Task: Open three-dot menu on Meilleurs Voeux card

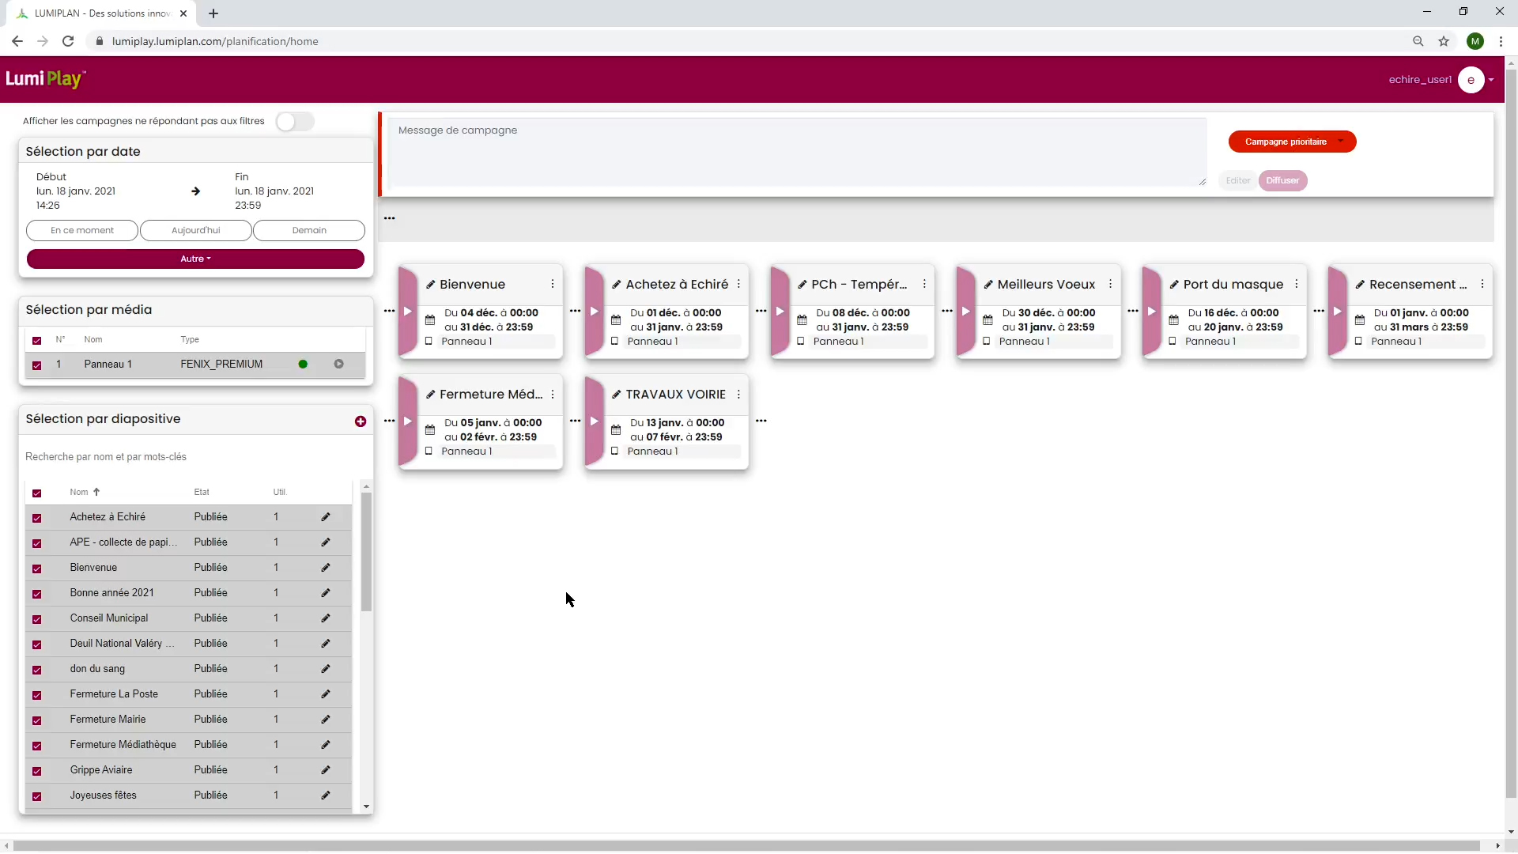Action: pyautogui.click(x=1110, y=285)
